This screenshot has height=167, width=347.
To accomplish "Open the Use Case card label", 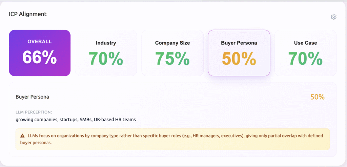I will coord(305,43).
